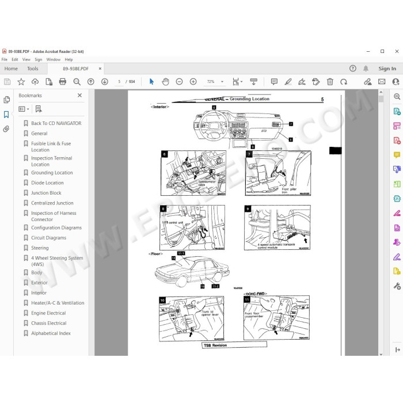Viewport: 403px width, 403px height.
Task: Open the Add comment note tool
Action: (x=274, y=82)
